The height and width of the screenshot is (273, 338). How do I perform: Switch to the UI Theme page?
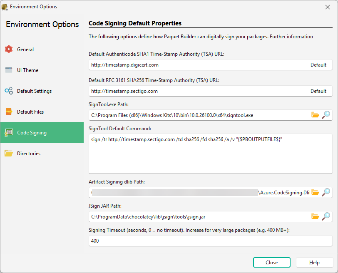pos(42,70)
